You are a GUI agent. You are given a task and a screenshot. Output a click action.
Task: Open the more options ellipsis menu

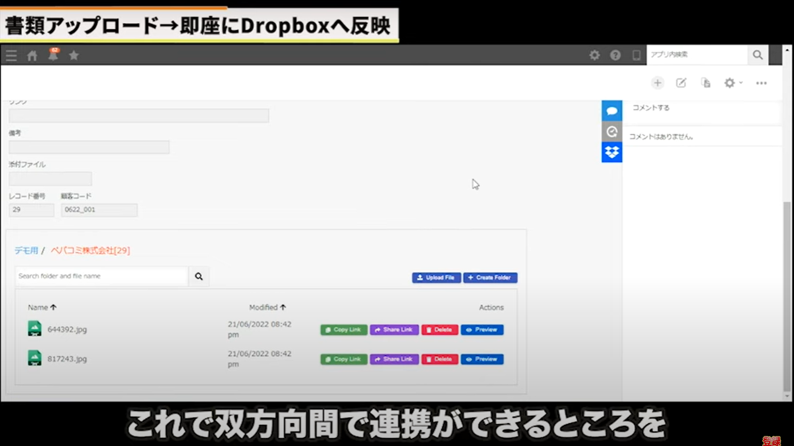coord(761,83)
